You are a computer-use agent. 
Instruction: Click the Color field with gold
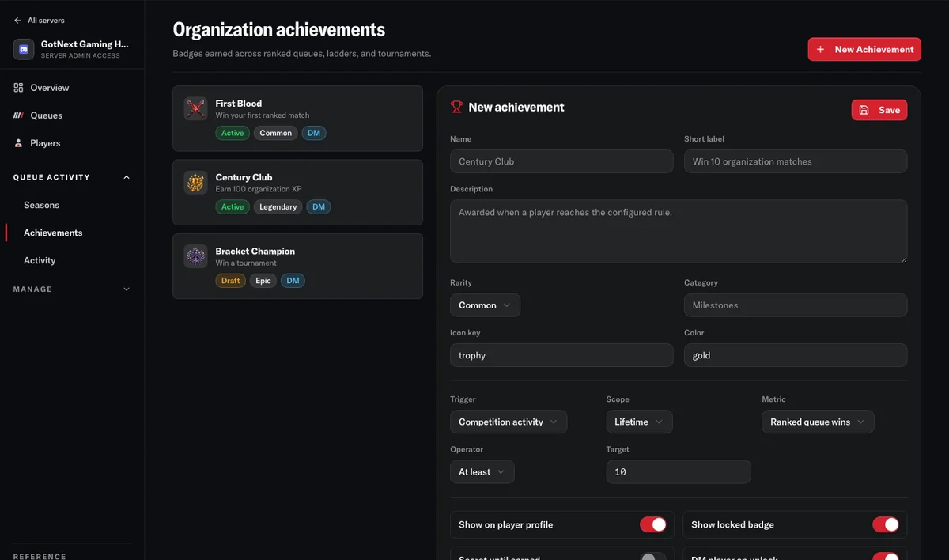(x=796, y=355)
